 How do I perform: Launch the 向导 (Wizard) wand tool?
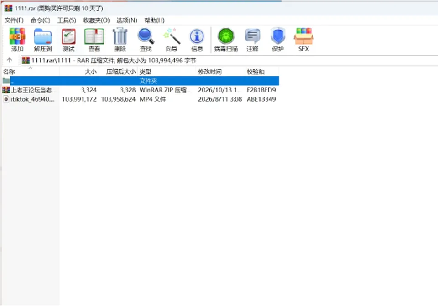(x=172, y=40)
